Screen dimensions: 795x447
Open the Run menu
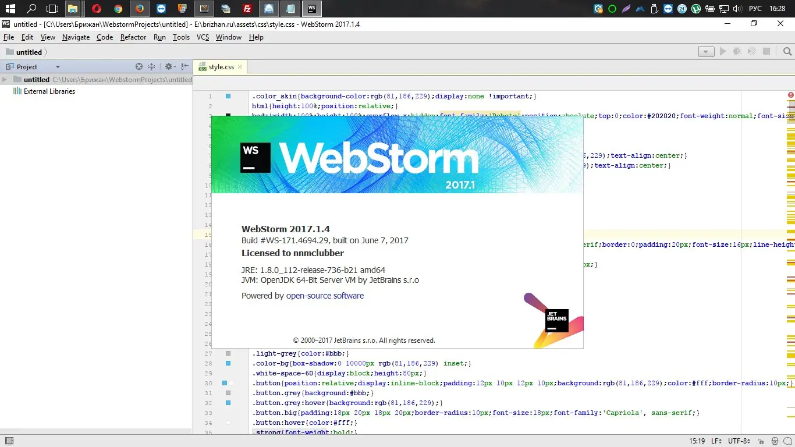click(x=159, y=37)
